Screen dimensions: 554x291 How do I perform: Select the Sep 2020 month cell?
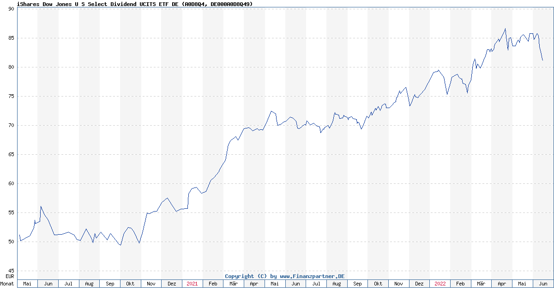[110, 284]
